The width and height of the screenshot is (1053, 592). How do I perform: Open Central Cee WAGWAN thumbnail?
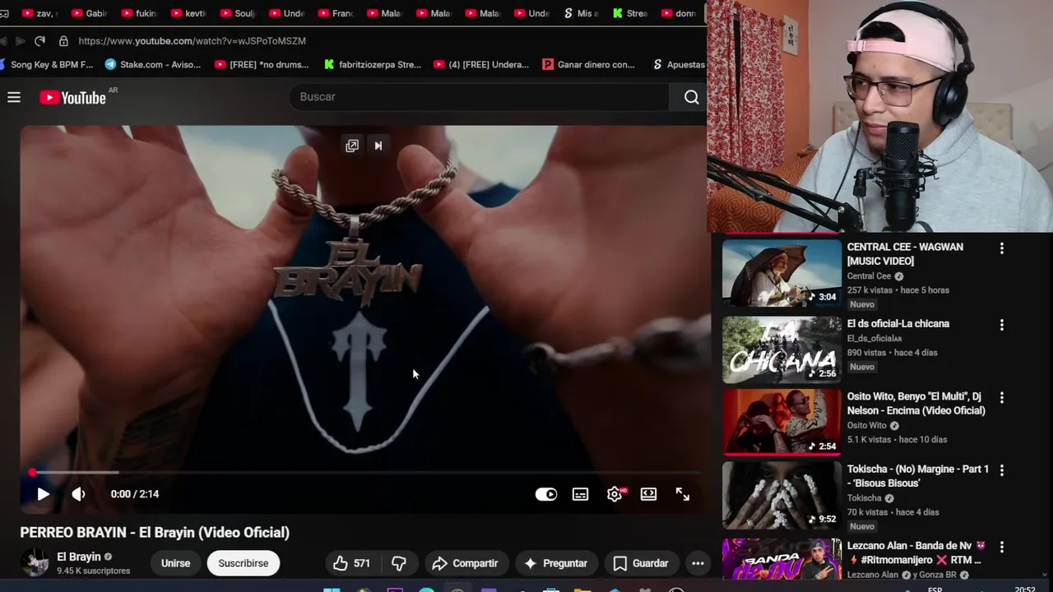(782, 274)
